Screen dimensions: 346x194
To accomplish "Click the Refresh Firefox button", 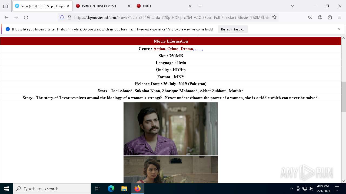I will click(233, 29).
